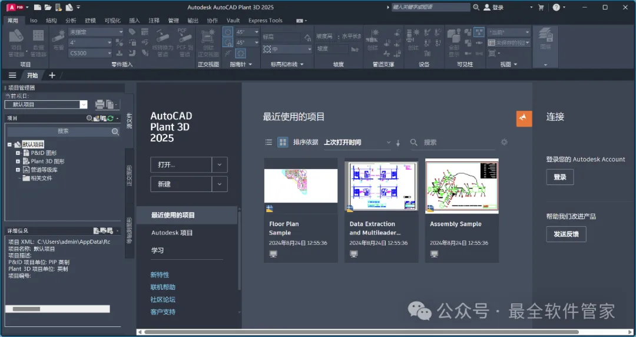Collapse the 默认项目 root tree node

click(x=9, y=144)
